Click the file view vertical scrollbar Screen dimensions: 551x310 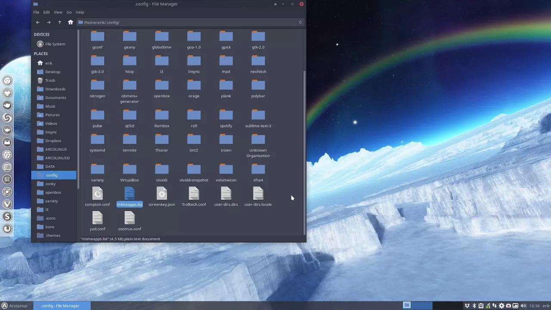click(x=305, y=152)
